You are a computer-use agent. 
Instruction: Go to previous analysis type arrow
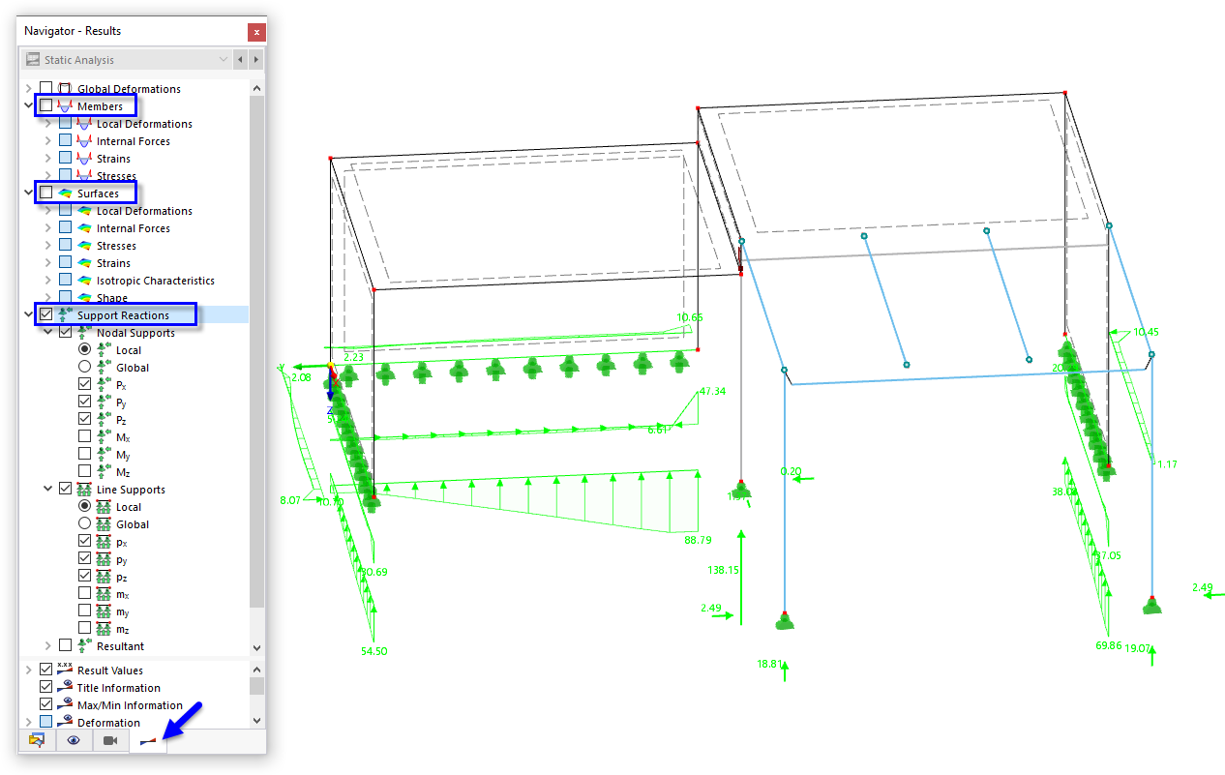pos(240,60)
